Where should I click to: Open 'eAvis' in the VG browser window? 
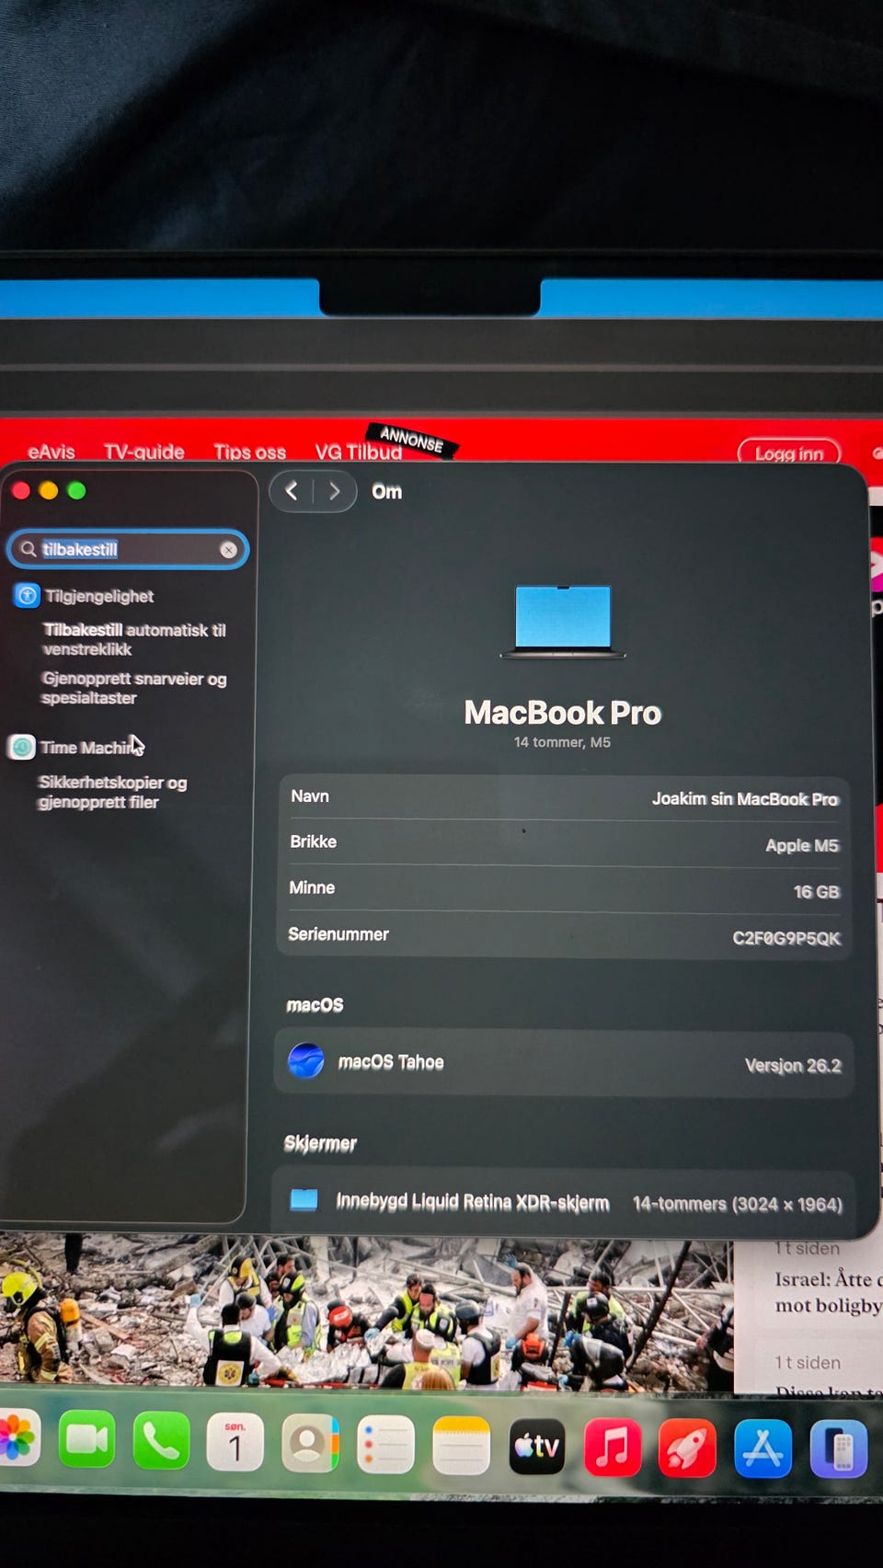click(52, 452)
